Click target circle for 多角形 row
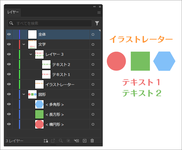 point(93,104)
